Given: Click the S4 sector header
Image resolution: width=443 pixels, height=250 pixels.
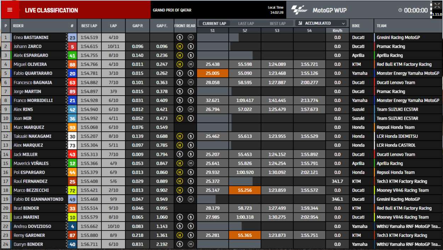Looking at the screenshot, I should (x=309, y=31).
